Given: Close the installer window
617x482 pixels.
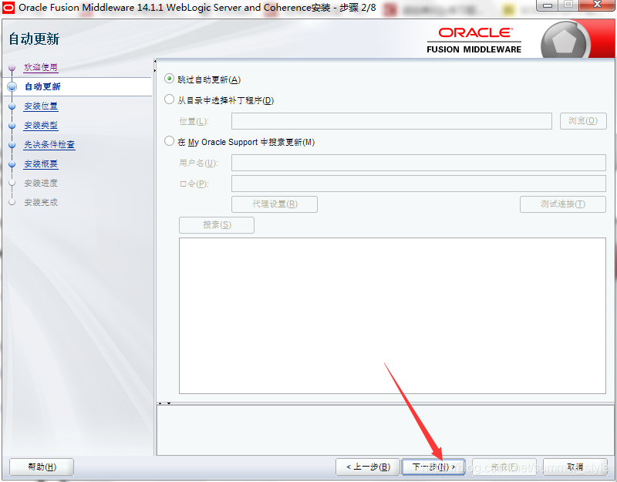Looking at the screenshot, I should click(597, 5).
